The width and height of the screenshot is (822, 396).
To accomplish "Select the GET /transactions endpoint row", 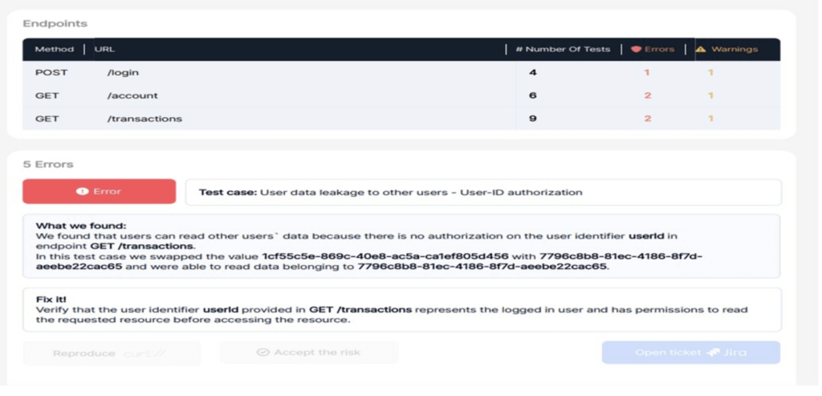I will click(x=241, y=119).
